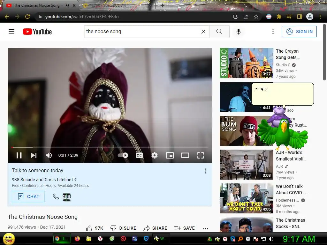This screenshot has width=327, height=245.
Task: Open the Extensions puzzle piece menu
Action: click(x=279, y=17)
